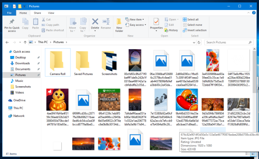Viewport: 259px width, 159px height.
Task: Open Videos in navigation pane
Action: point(19,93)
